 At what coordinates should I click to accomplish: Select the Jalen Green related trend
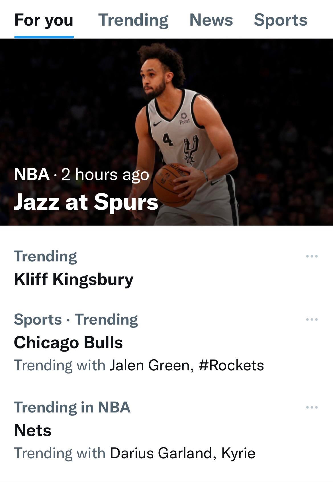150,365
